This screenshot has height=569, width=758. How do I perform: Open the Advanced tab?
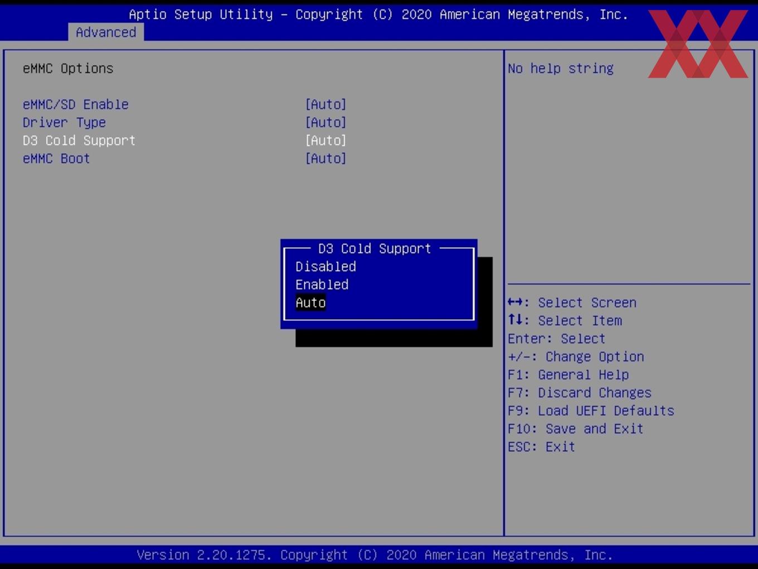click(x=106, y=32)
